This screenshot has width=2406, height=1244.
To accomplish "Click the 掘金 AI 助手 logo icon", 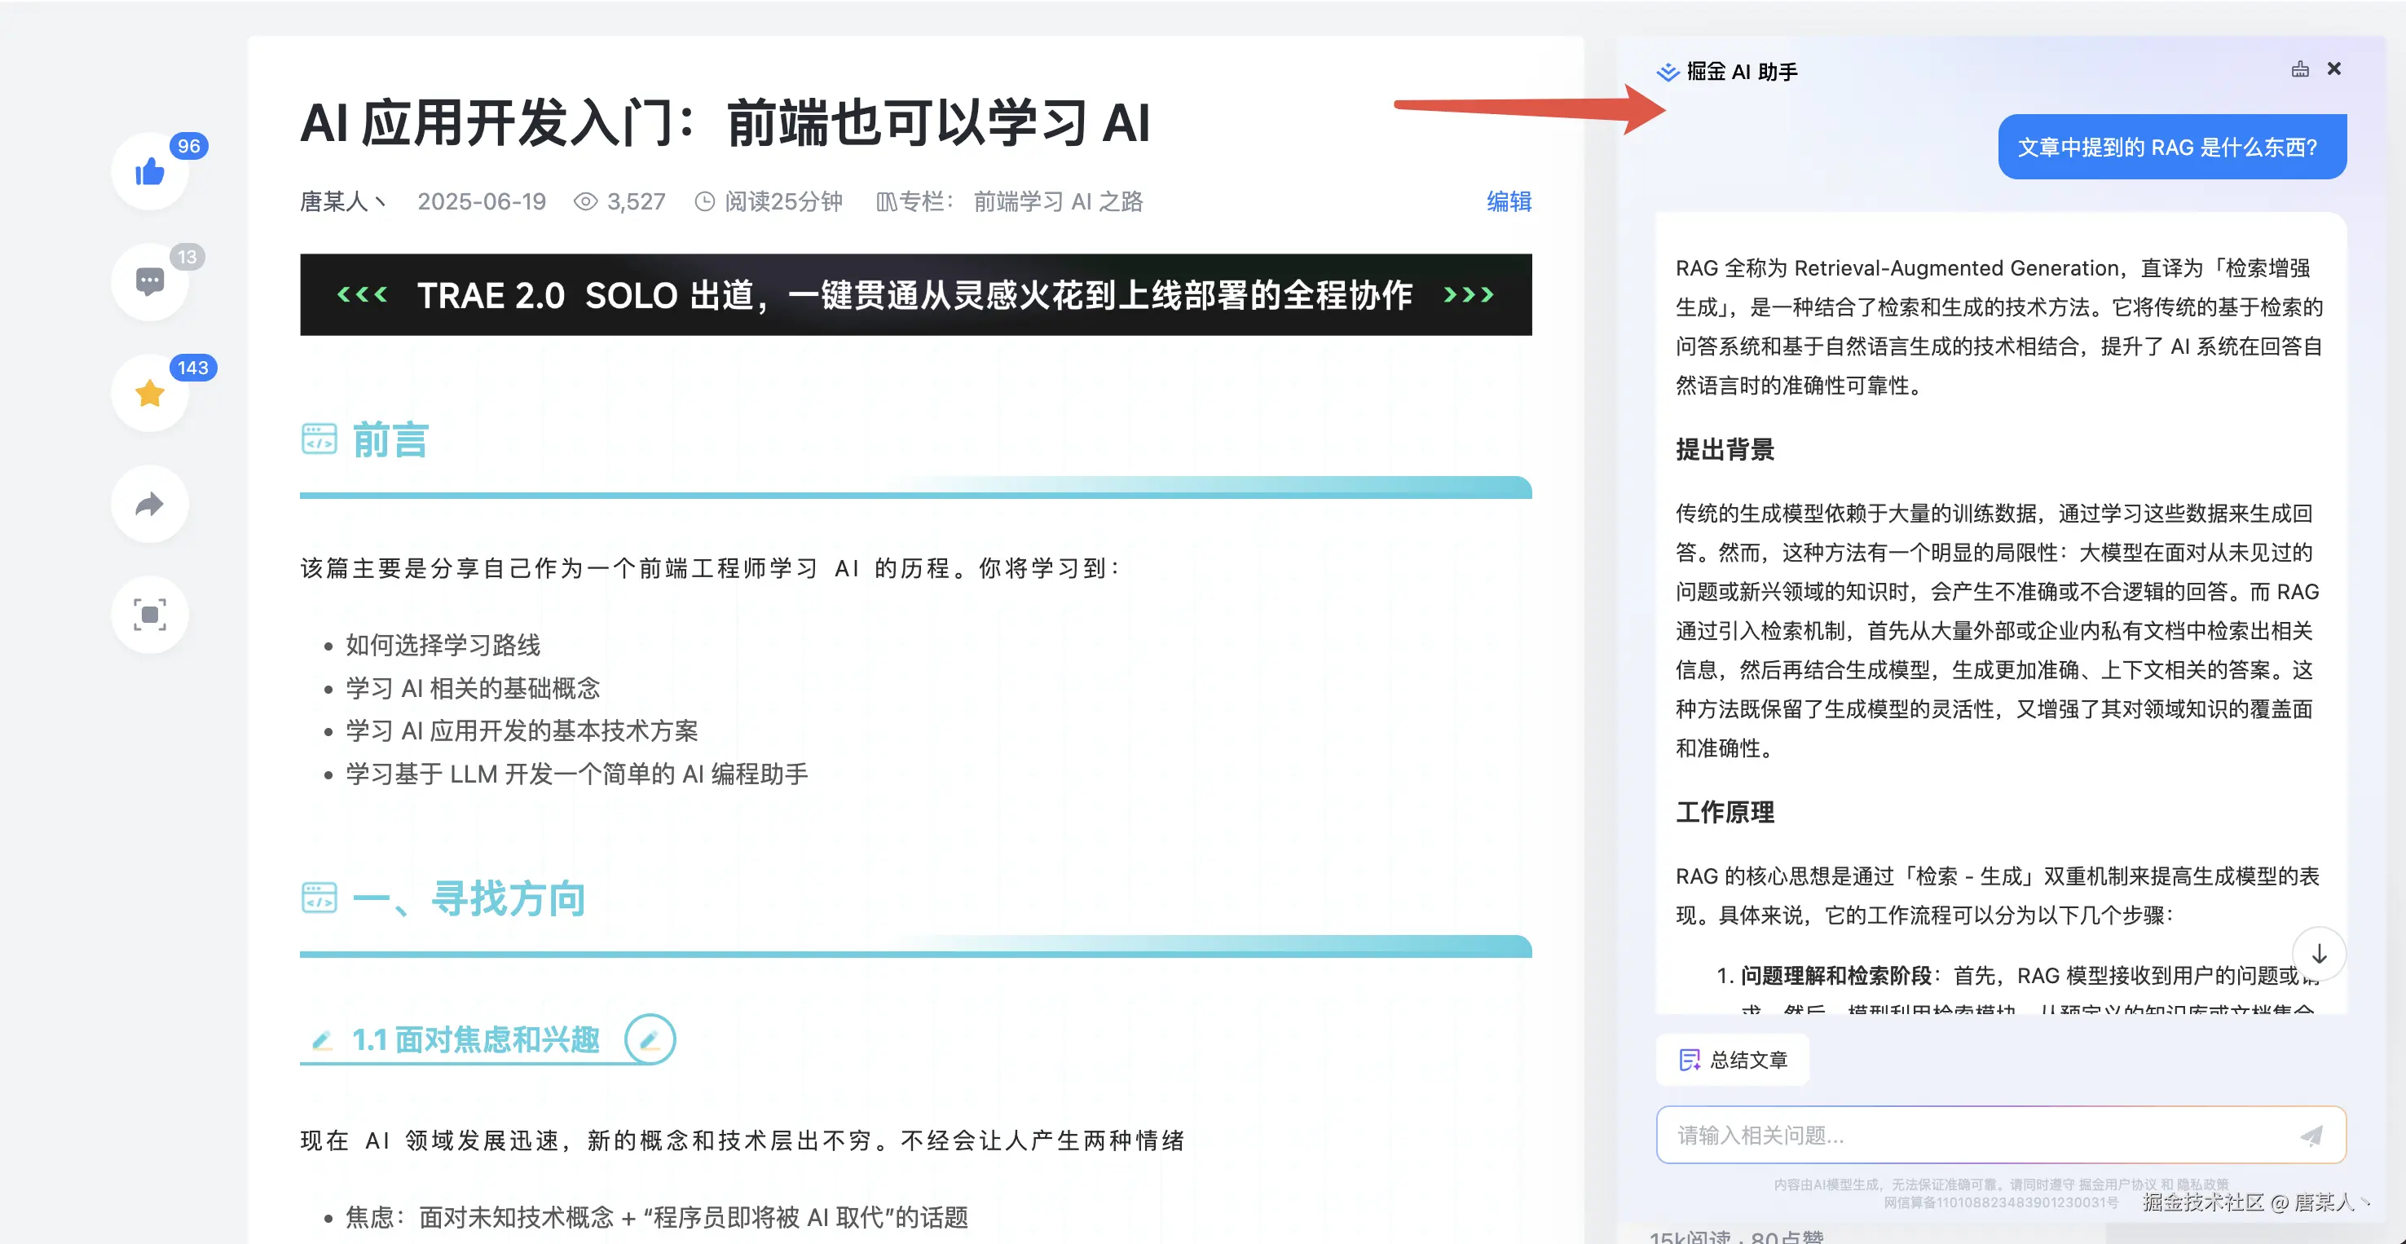I will [1668, 72].
